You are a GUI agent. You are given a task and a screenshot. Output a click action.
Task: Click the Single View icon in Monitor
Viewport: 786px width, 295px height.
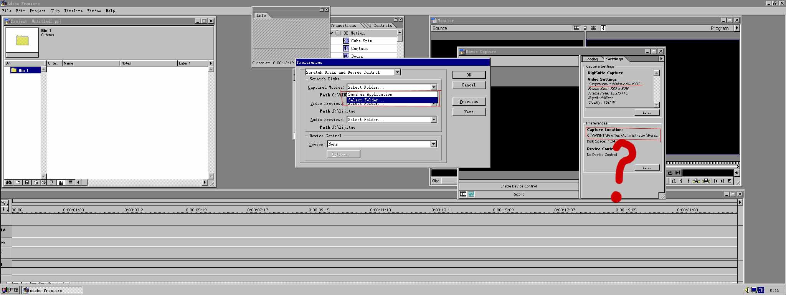point(585,28)
